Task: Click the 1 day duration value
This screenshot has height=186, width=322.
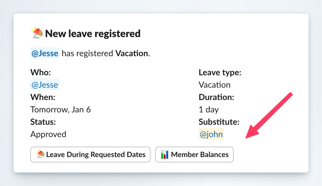Action: pos(208,109)
